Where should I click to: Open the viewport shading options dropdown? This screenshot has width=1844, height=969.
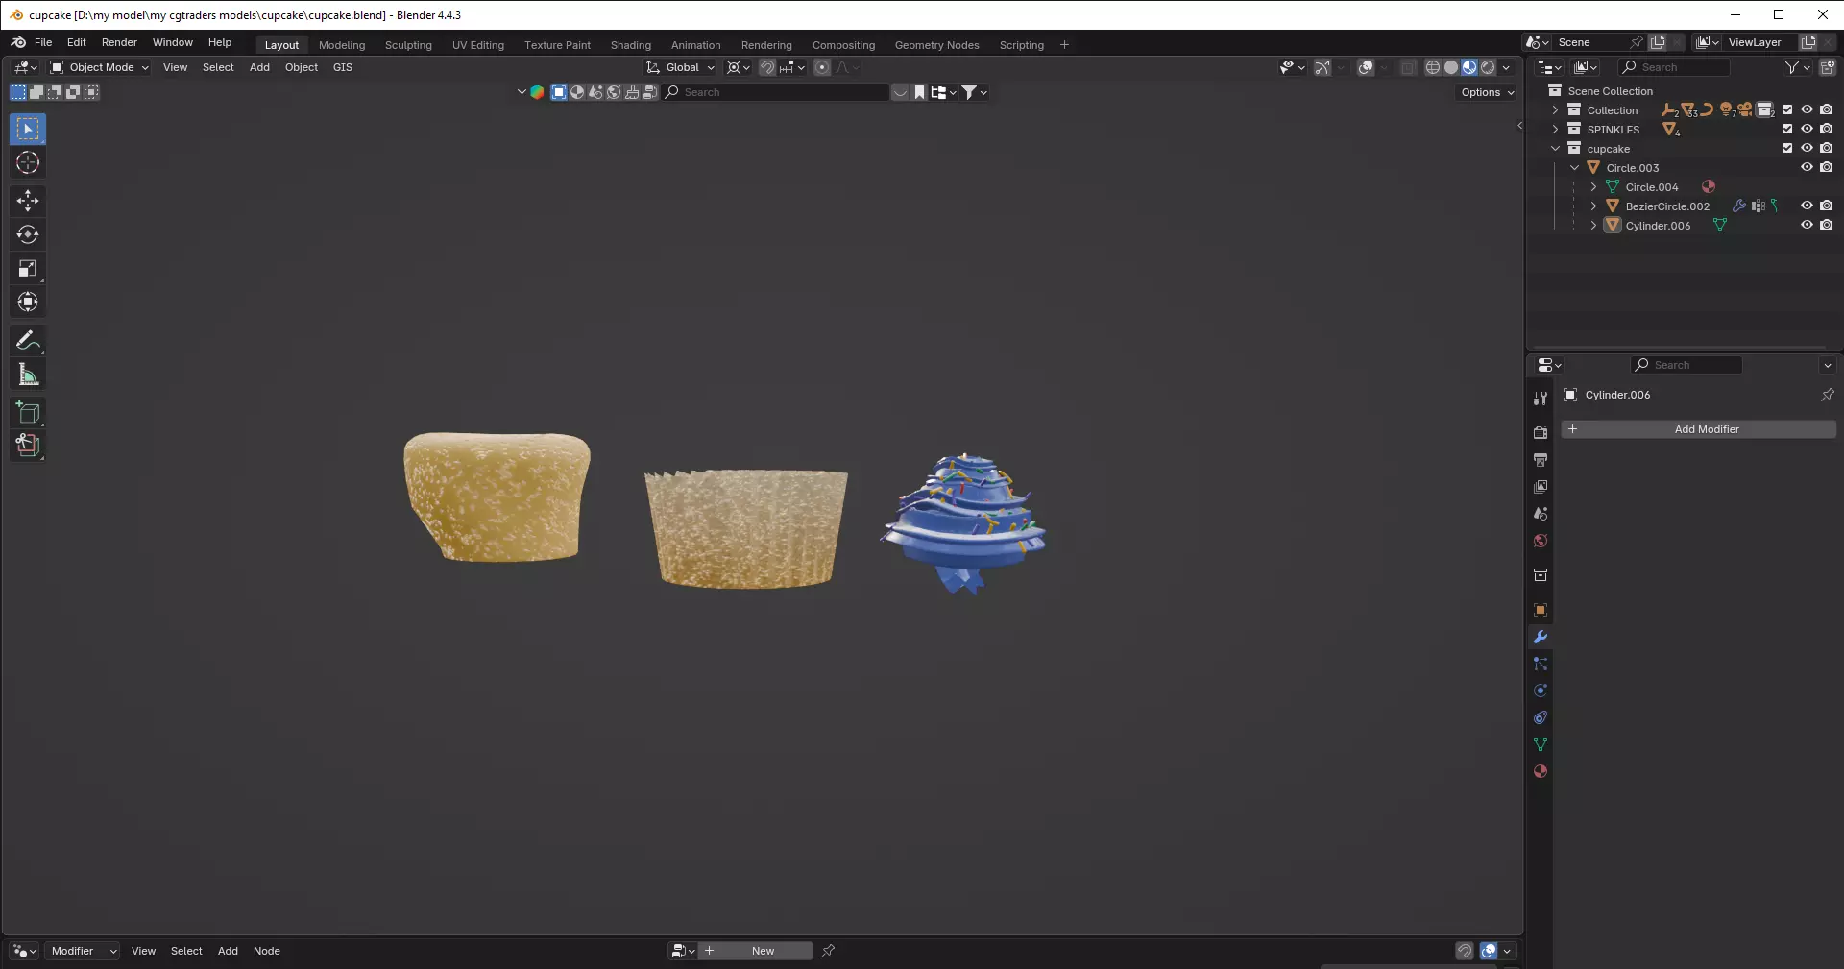1506,67
